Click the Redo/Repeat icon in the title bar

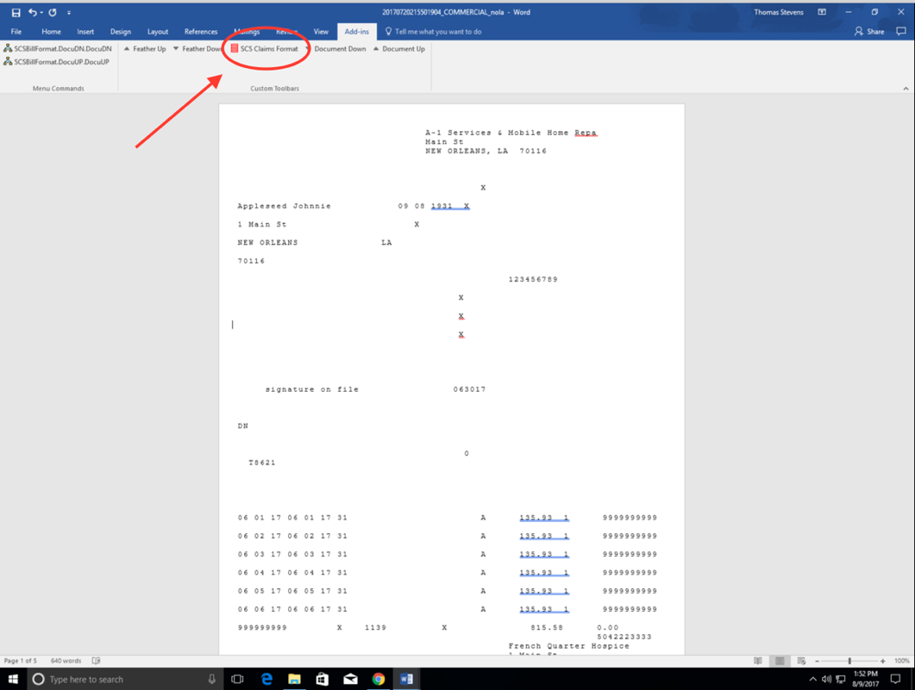click(x=53, y=12)
